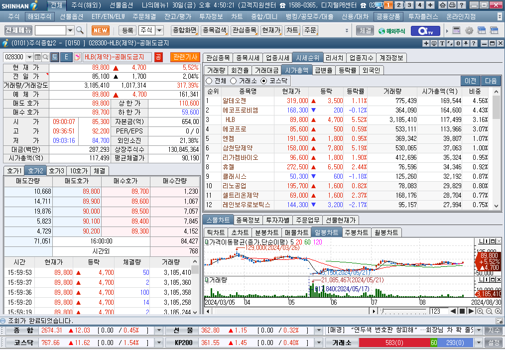Expand the 선물 index dropdown arrow
Image resolution: width=505 pixels, height=350 pixels.
pyautogui.click(x=319, y=331)
